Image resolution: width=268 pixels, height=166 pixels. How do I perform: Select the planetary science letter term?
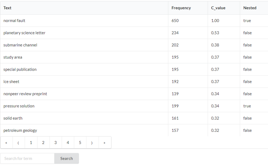(24, 33)
